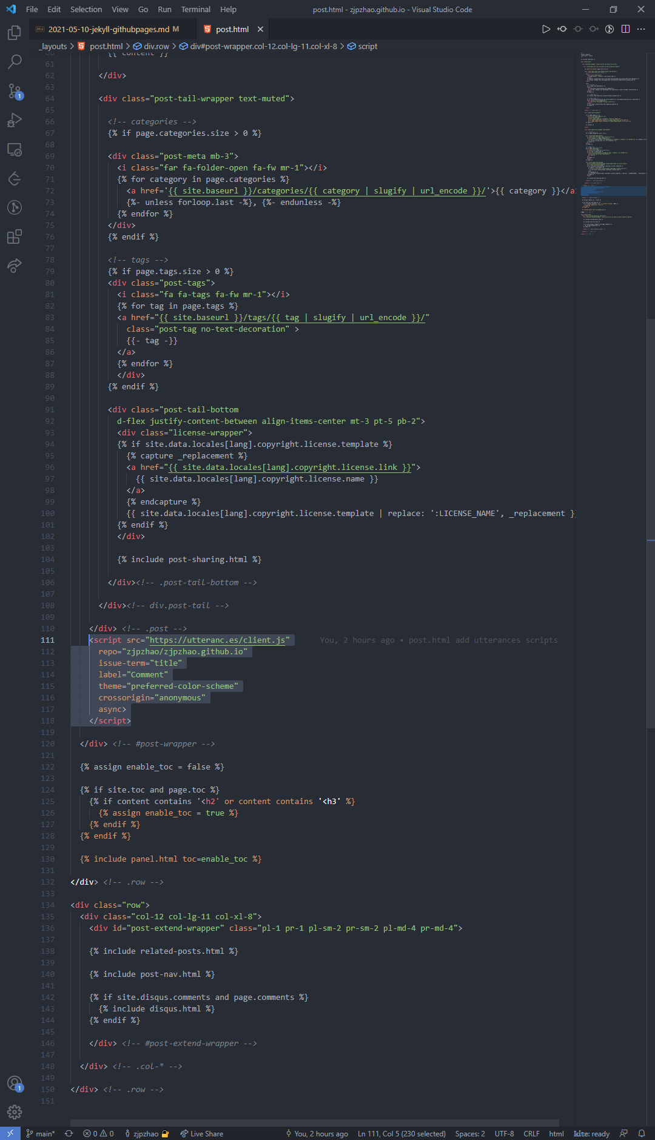
Task: Open the Accounts menu icon
Action: [15, 1084]
